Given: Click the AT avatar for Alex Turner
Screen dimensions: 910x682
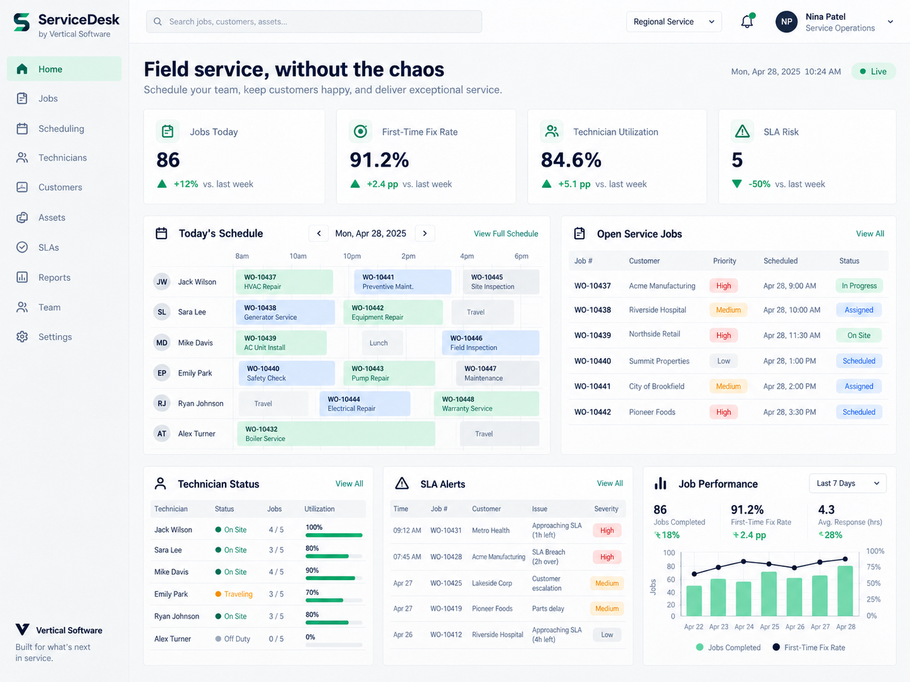Looking at the screenshot, I should pos(162,433).
